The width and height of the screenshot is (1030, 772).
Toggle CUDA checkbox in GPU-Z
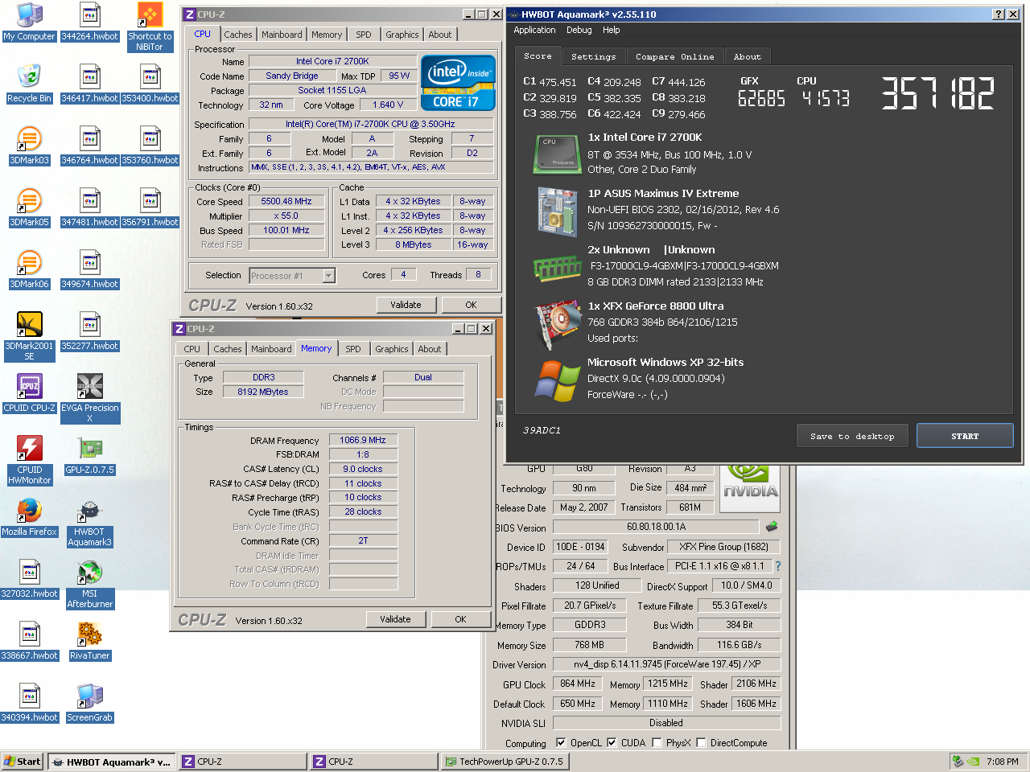coord(612,742)
